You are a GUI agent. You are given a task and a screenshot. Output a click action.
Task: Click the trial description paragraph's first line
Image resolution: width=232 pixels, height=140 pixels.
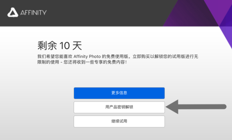[118, 57]
